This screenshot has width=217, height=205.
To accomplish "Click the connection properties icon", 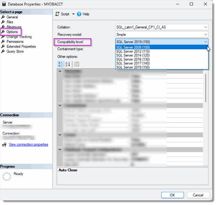I will pos(4,145).
